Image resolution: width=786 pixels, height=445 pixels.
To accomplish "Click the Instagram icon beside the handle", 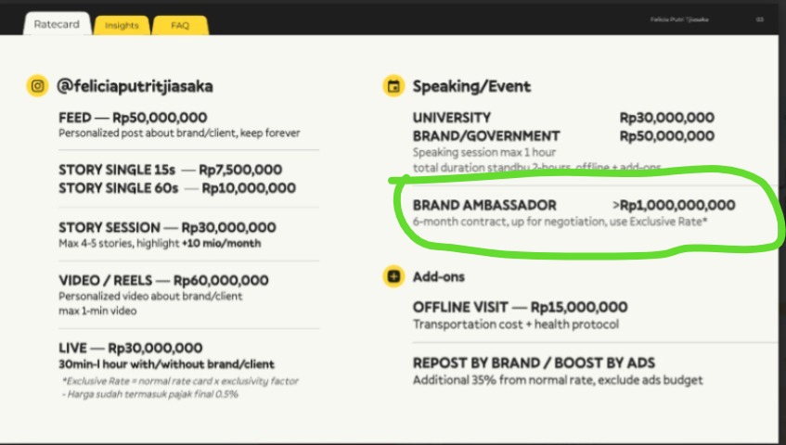I will [37, 86].
